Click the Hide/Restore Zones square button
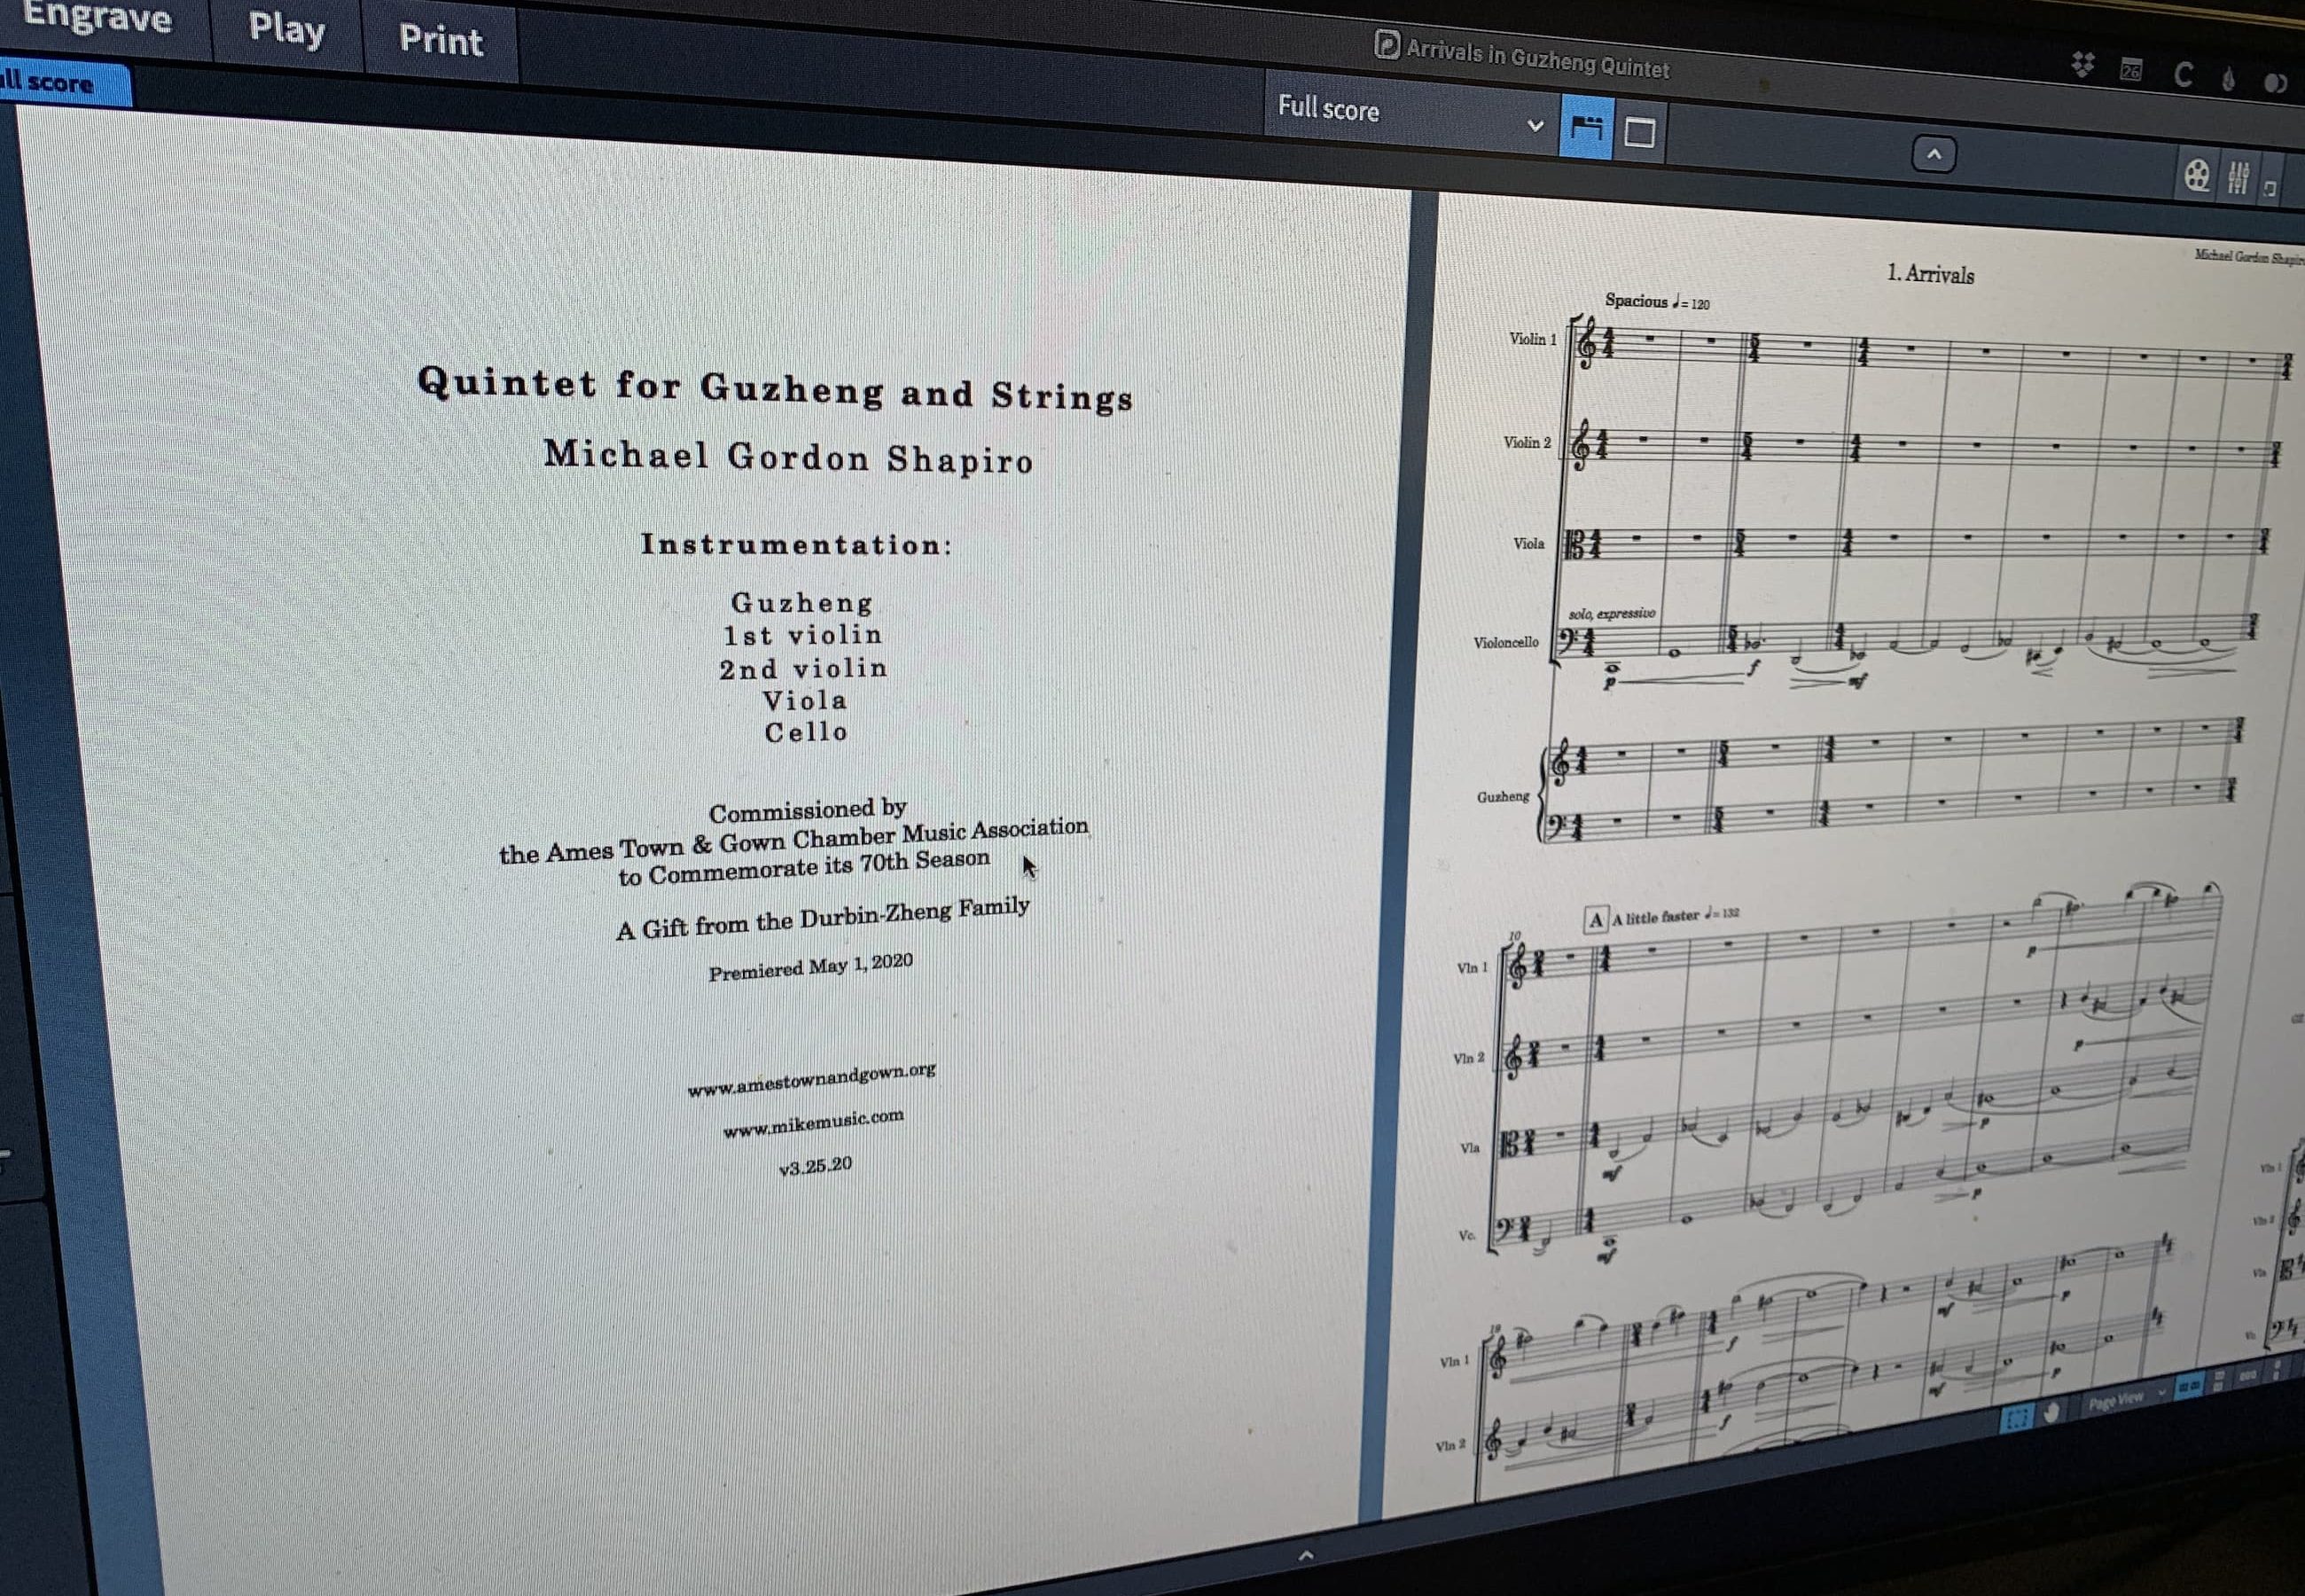Image resolution: width=2305 pixels, height=1596 pixels. pyautogui.click(x=1639, y=133)
